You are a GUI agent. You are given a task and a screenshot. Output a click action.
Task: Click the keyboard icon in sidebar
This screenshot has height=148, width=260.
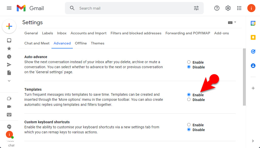pyautogui.click(x=9, y=115)
